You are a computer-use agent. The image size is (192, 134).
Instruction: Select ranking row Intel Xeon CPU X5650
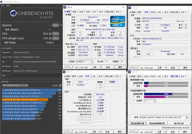point(32,115)
